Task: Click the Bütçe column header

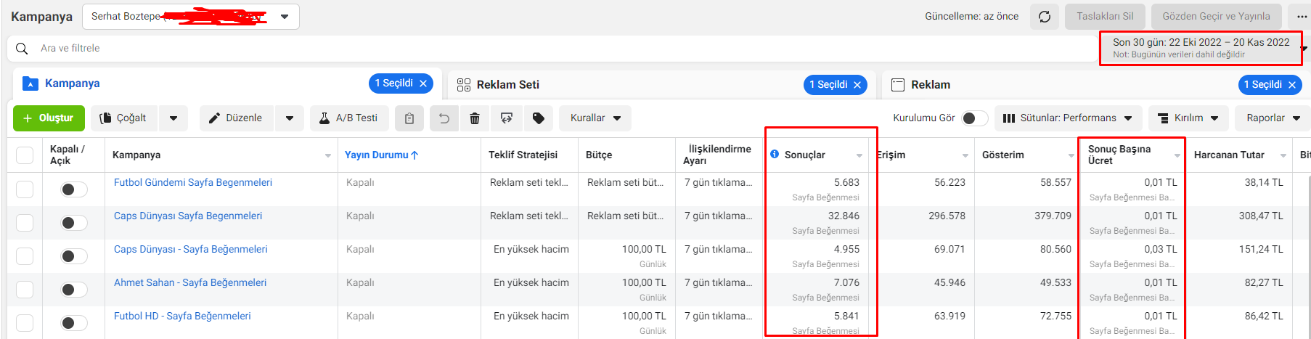Action: point(599,155)
